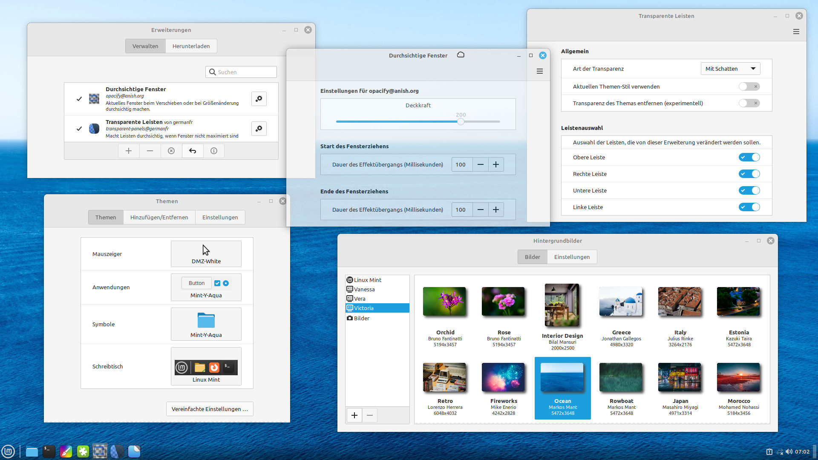Select the Mint-Y-Aqua application theme

point(206,287)
